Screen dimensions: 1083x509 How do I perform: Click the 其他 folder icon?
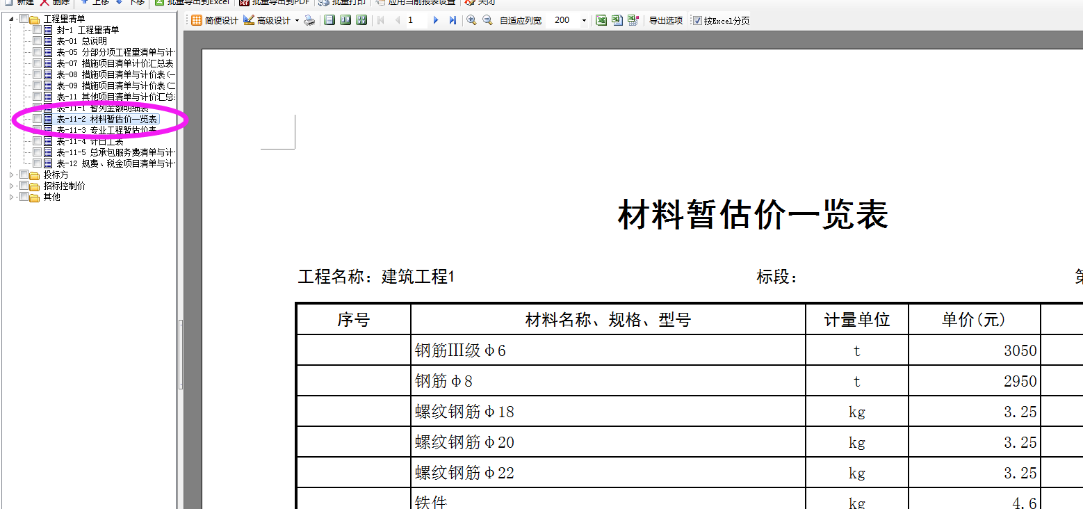click(x=35, y=197)
